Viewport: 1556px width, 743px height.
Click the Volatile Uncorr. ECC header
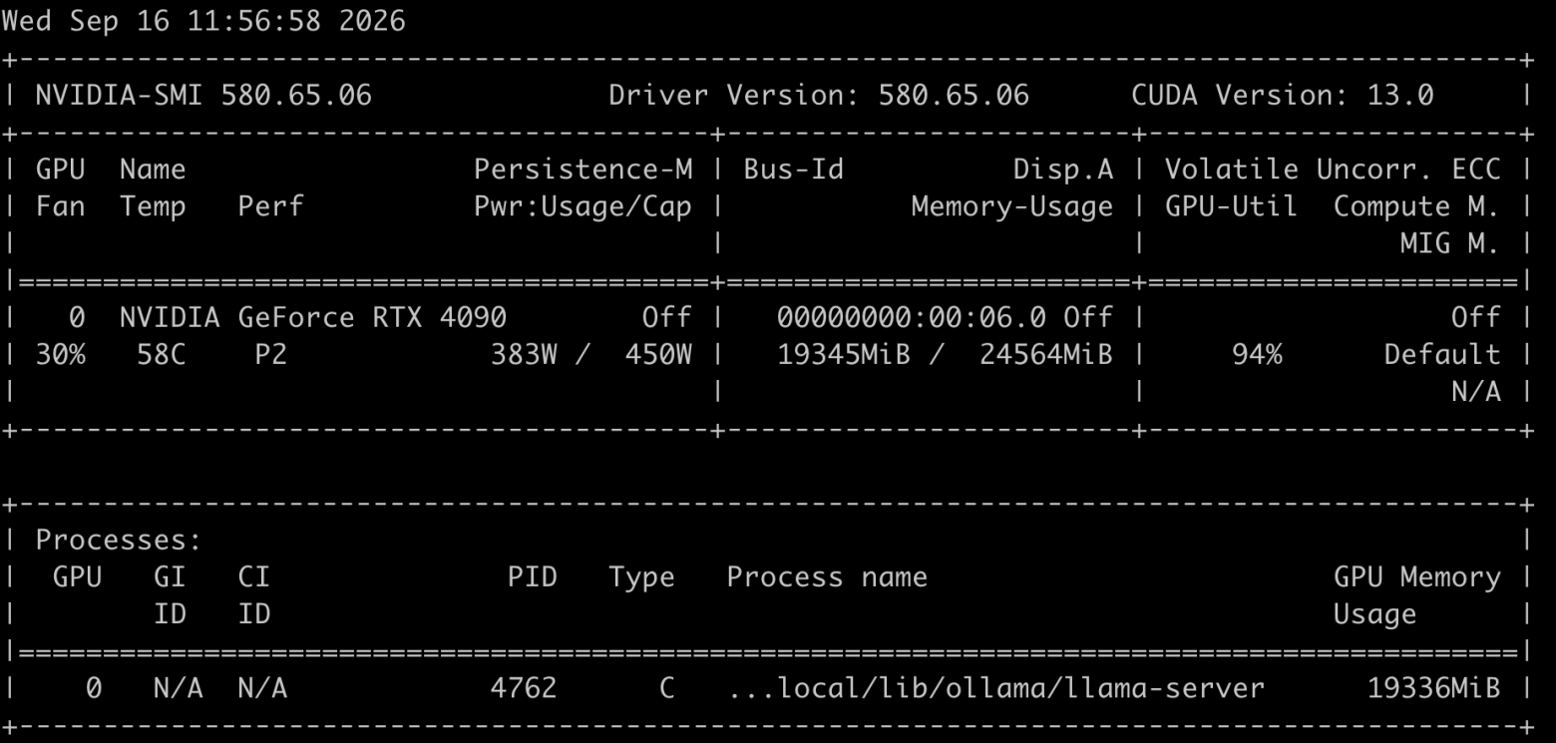tap(1333, 170)
